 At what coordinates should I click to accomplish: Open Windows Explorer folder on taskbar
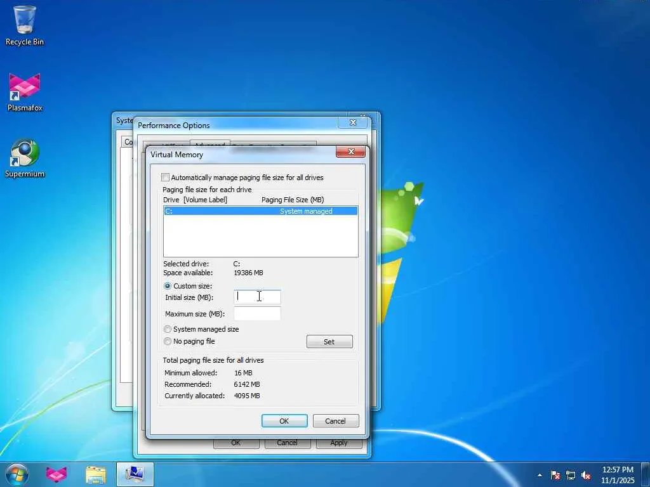96,474
